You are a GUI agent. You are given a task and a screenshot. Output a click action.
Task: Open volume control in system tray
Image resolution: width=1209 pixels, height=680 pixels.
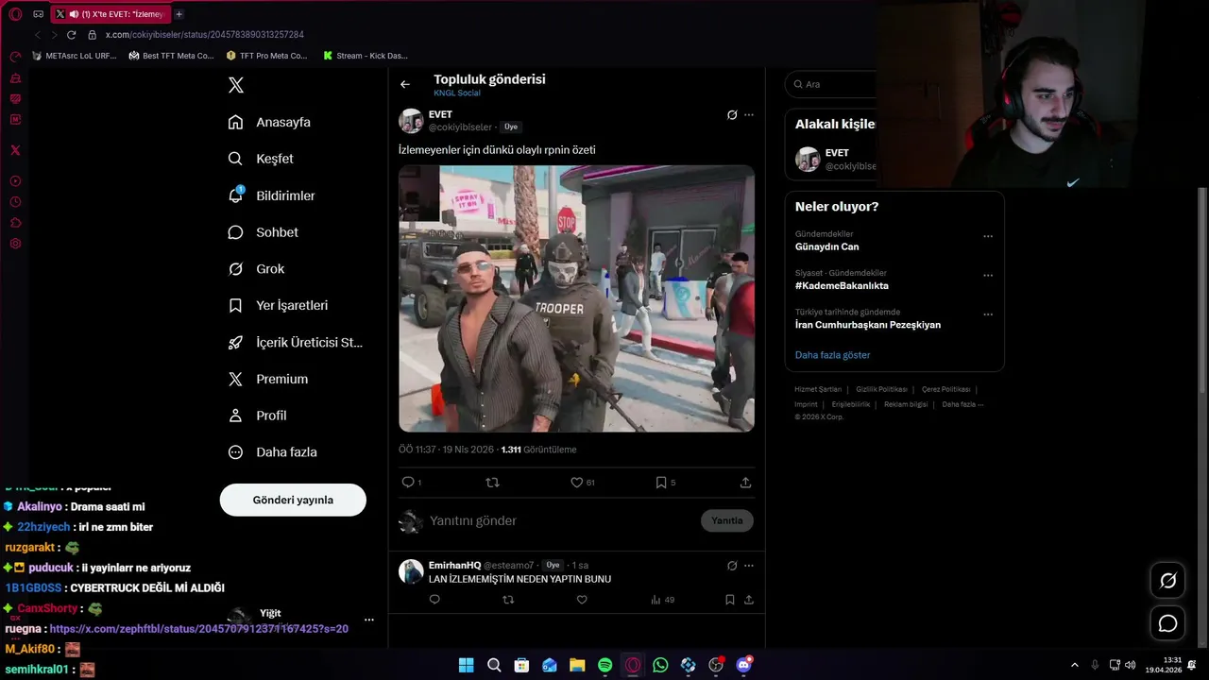(1130, 665)
